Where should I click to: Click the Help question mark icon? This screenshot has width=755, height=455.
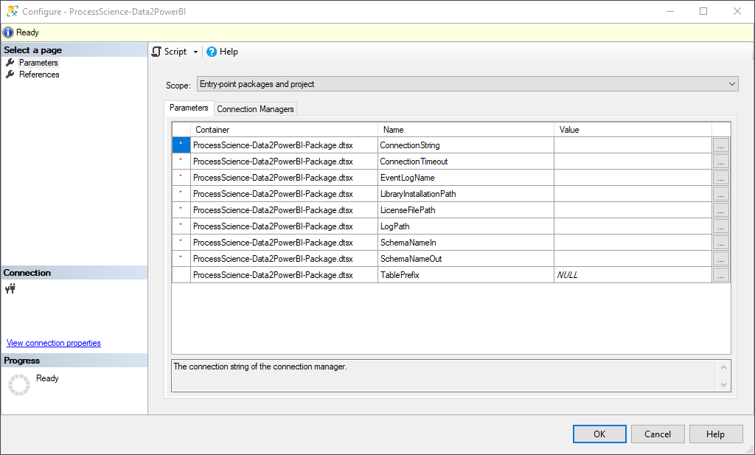tap(212, 52)
